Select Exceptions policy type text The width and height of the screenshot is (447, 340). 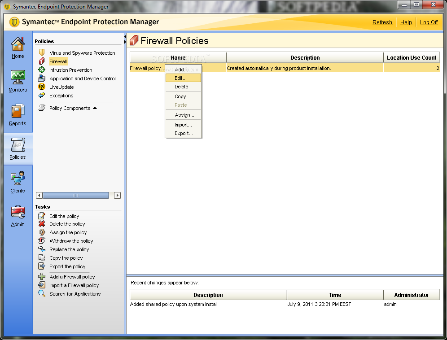[61, 96]
